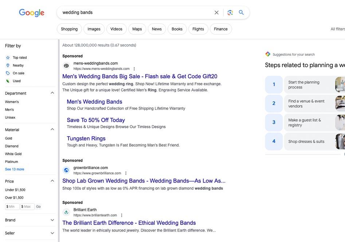Click the $ Max price field

[x=27, y=207]
